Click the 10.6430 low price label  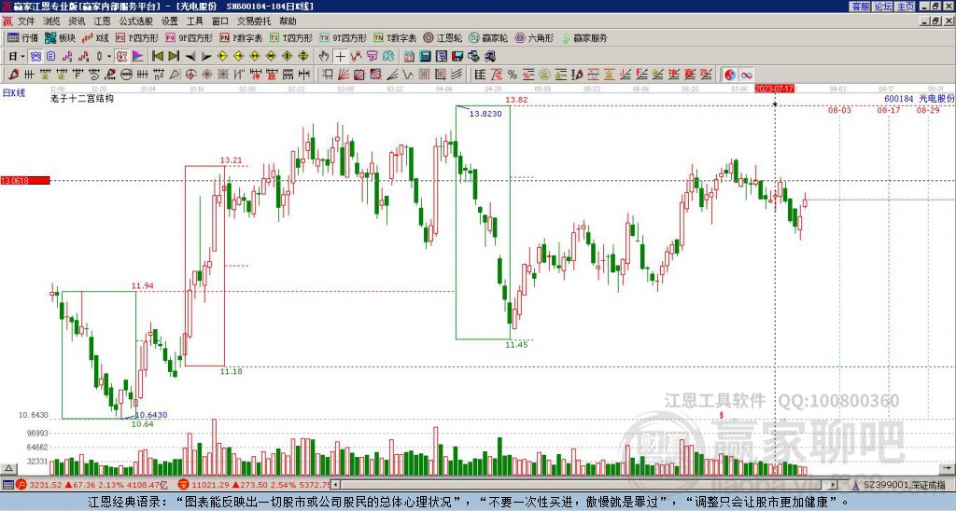[150, 415]
